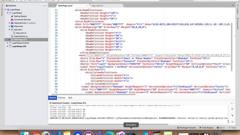The height and width of the screenshot is (135, 240).
Task: Open the Getting Started item in Solution
Action: coord(20,16)
